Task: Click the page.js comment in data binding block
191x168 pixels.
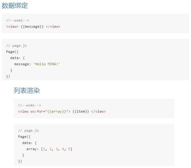Action: [16, 46]
